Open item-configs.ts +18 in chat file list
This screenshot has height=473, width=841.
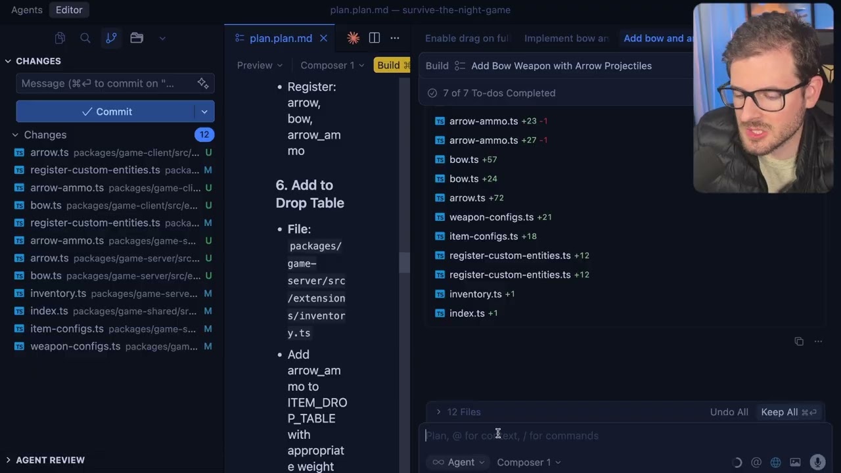[x=486, y=236]
